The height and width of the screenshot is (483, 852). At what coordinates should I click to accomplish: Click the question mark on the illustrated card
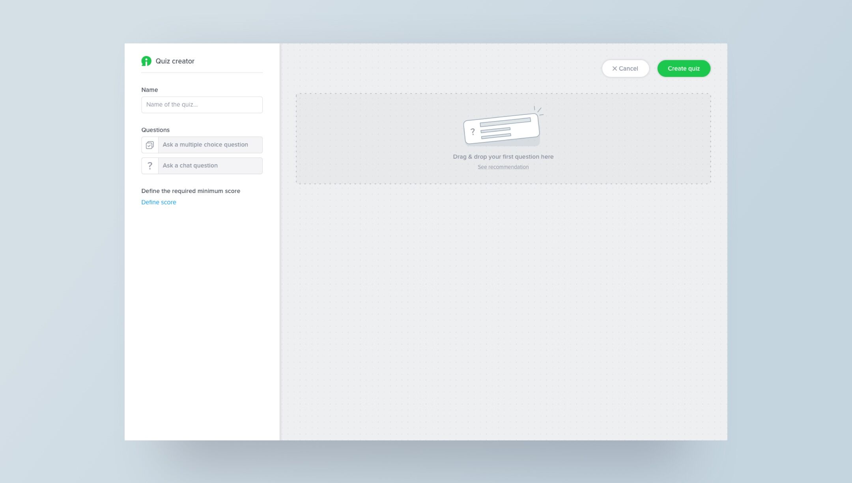click(x=473, y=132)
